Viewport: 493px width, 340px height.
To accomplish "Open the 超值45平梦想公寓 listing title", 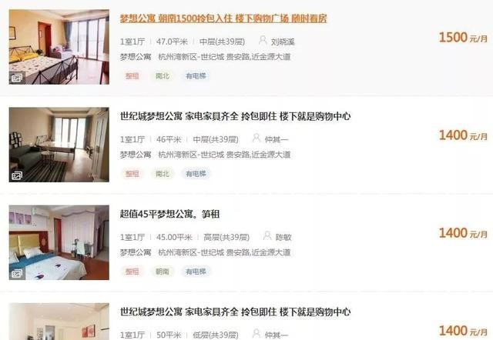I will pyautogui.click(x=169, y=214).
